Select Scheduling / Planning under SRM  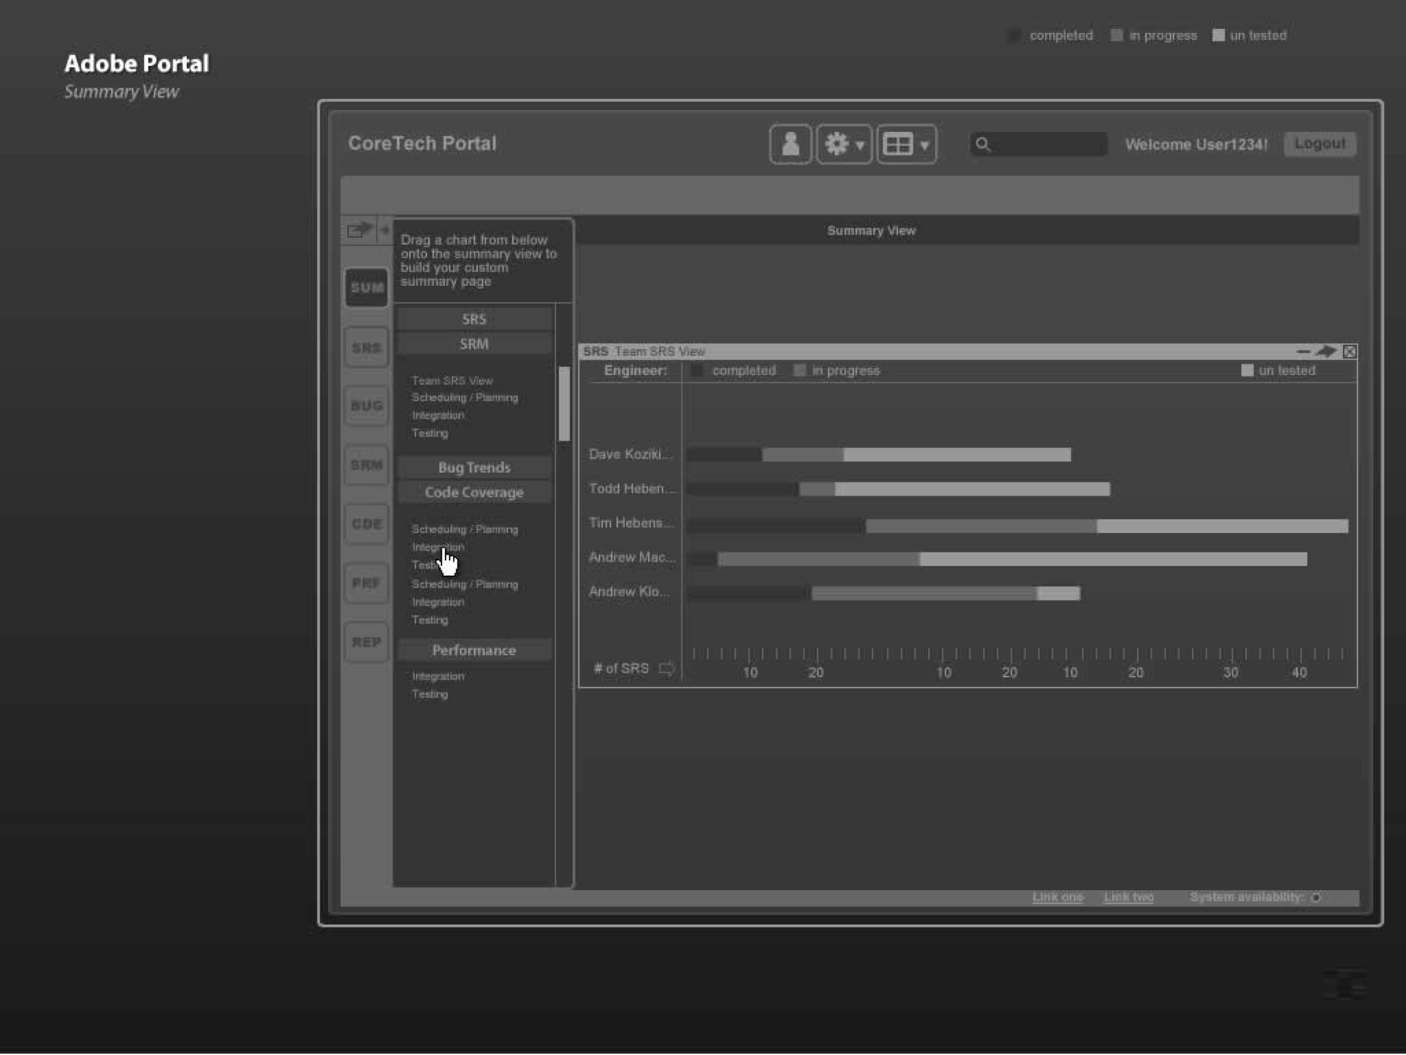click(x=465, y=397)
